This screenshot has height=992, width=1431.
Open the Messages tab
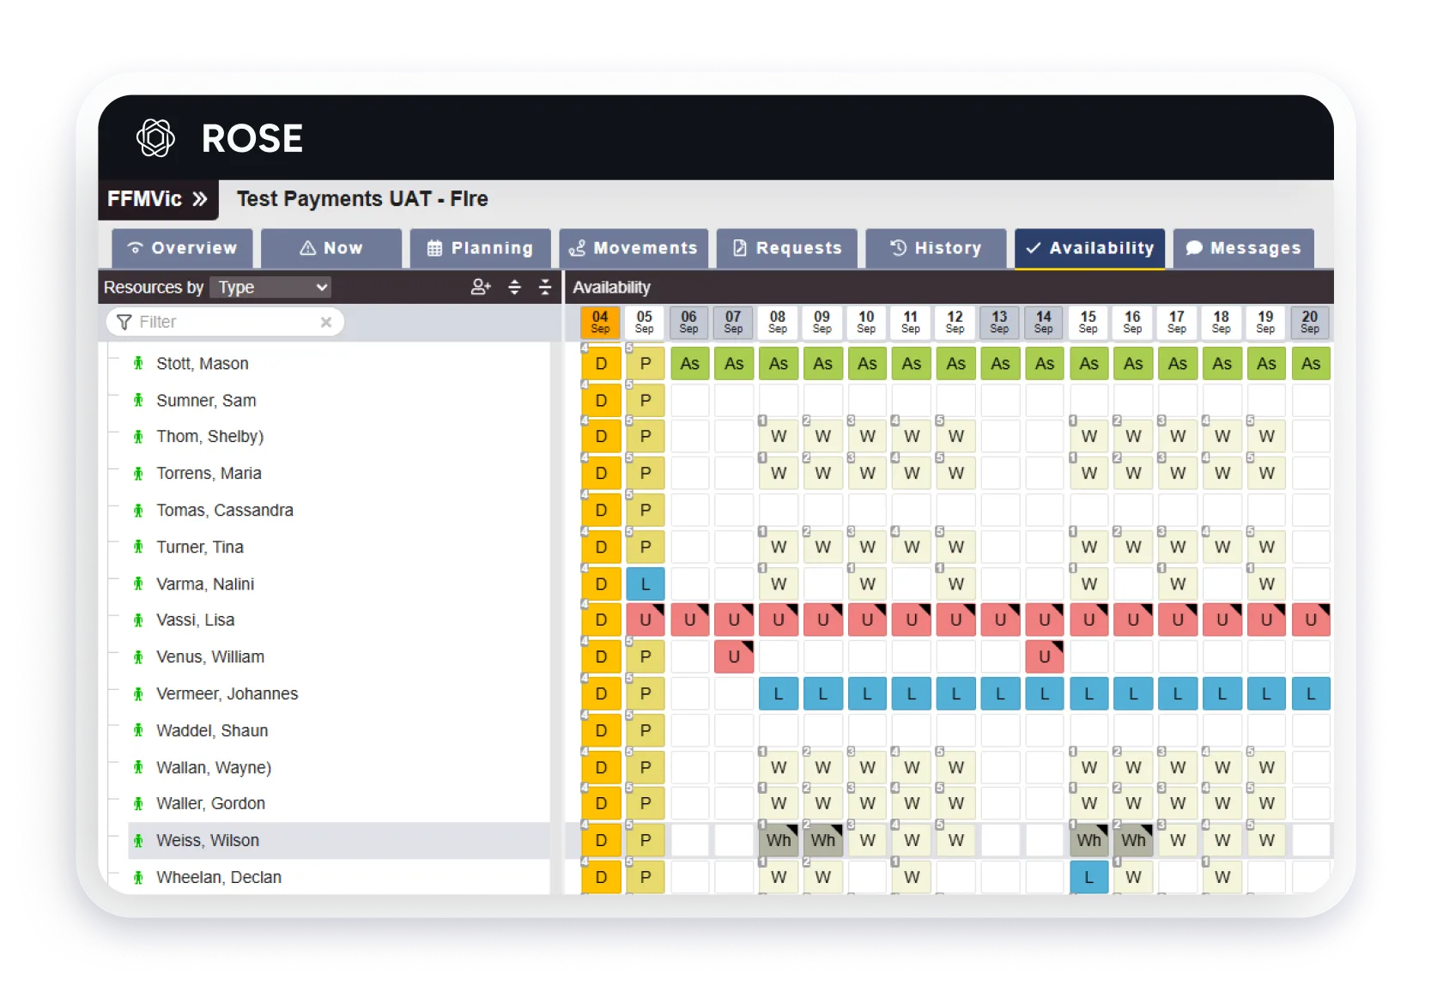click(1244, 248)
